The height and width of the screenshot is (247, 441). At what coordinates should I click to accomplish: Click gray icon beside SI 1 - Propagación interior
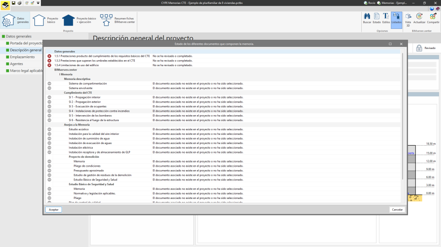[x=49, y=98]
